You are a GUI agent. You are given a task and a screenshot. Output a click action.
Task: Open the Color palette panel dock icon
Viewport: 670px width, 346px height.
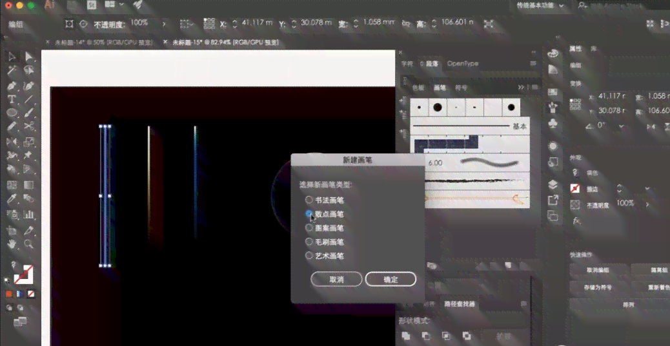click(553, 53)
